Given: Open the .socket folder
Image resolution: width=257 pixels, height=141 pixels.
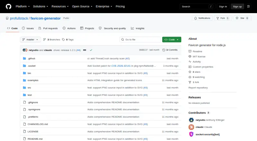Looking at the screenshot, I should [31, 66].
